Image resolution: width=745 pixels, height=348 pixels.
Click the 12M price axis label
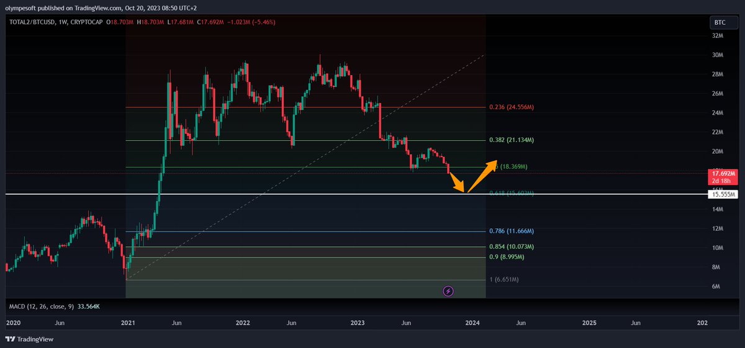[718, 229]
